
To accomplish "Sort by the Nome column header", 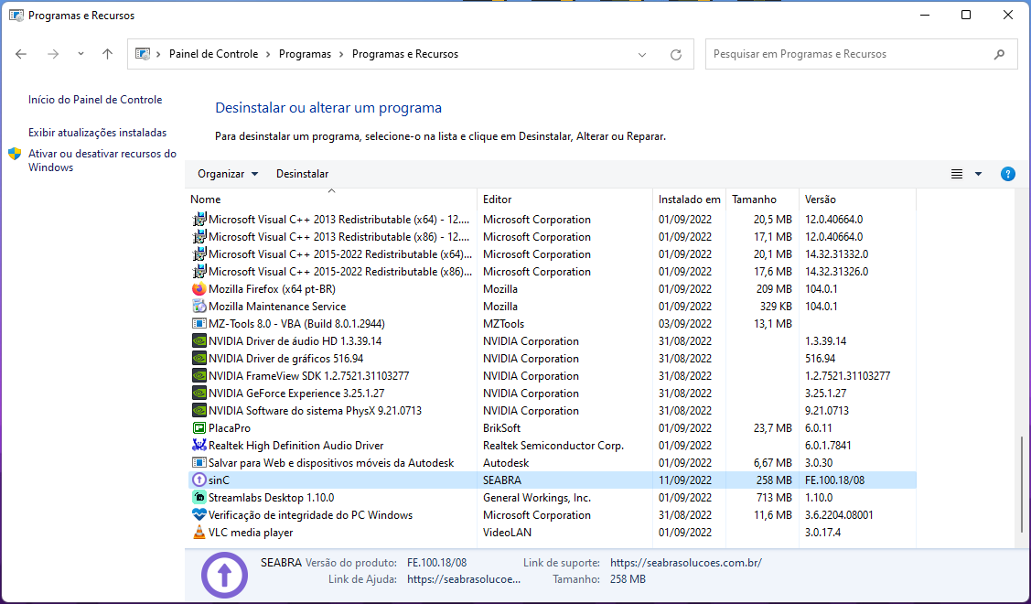I will (331, 199).
